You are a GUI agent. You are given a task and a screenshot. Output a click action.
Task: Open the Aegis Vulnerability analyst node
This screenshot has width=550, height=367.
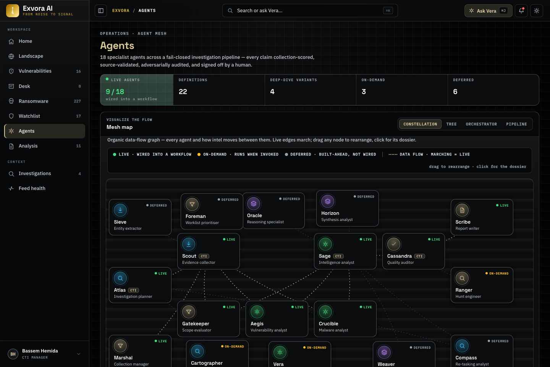tap(277, 319)
